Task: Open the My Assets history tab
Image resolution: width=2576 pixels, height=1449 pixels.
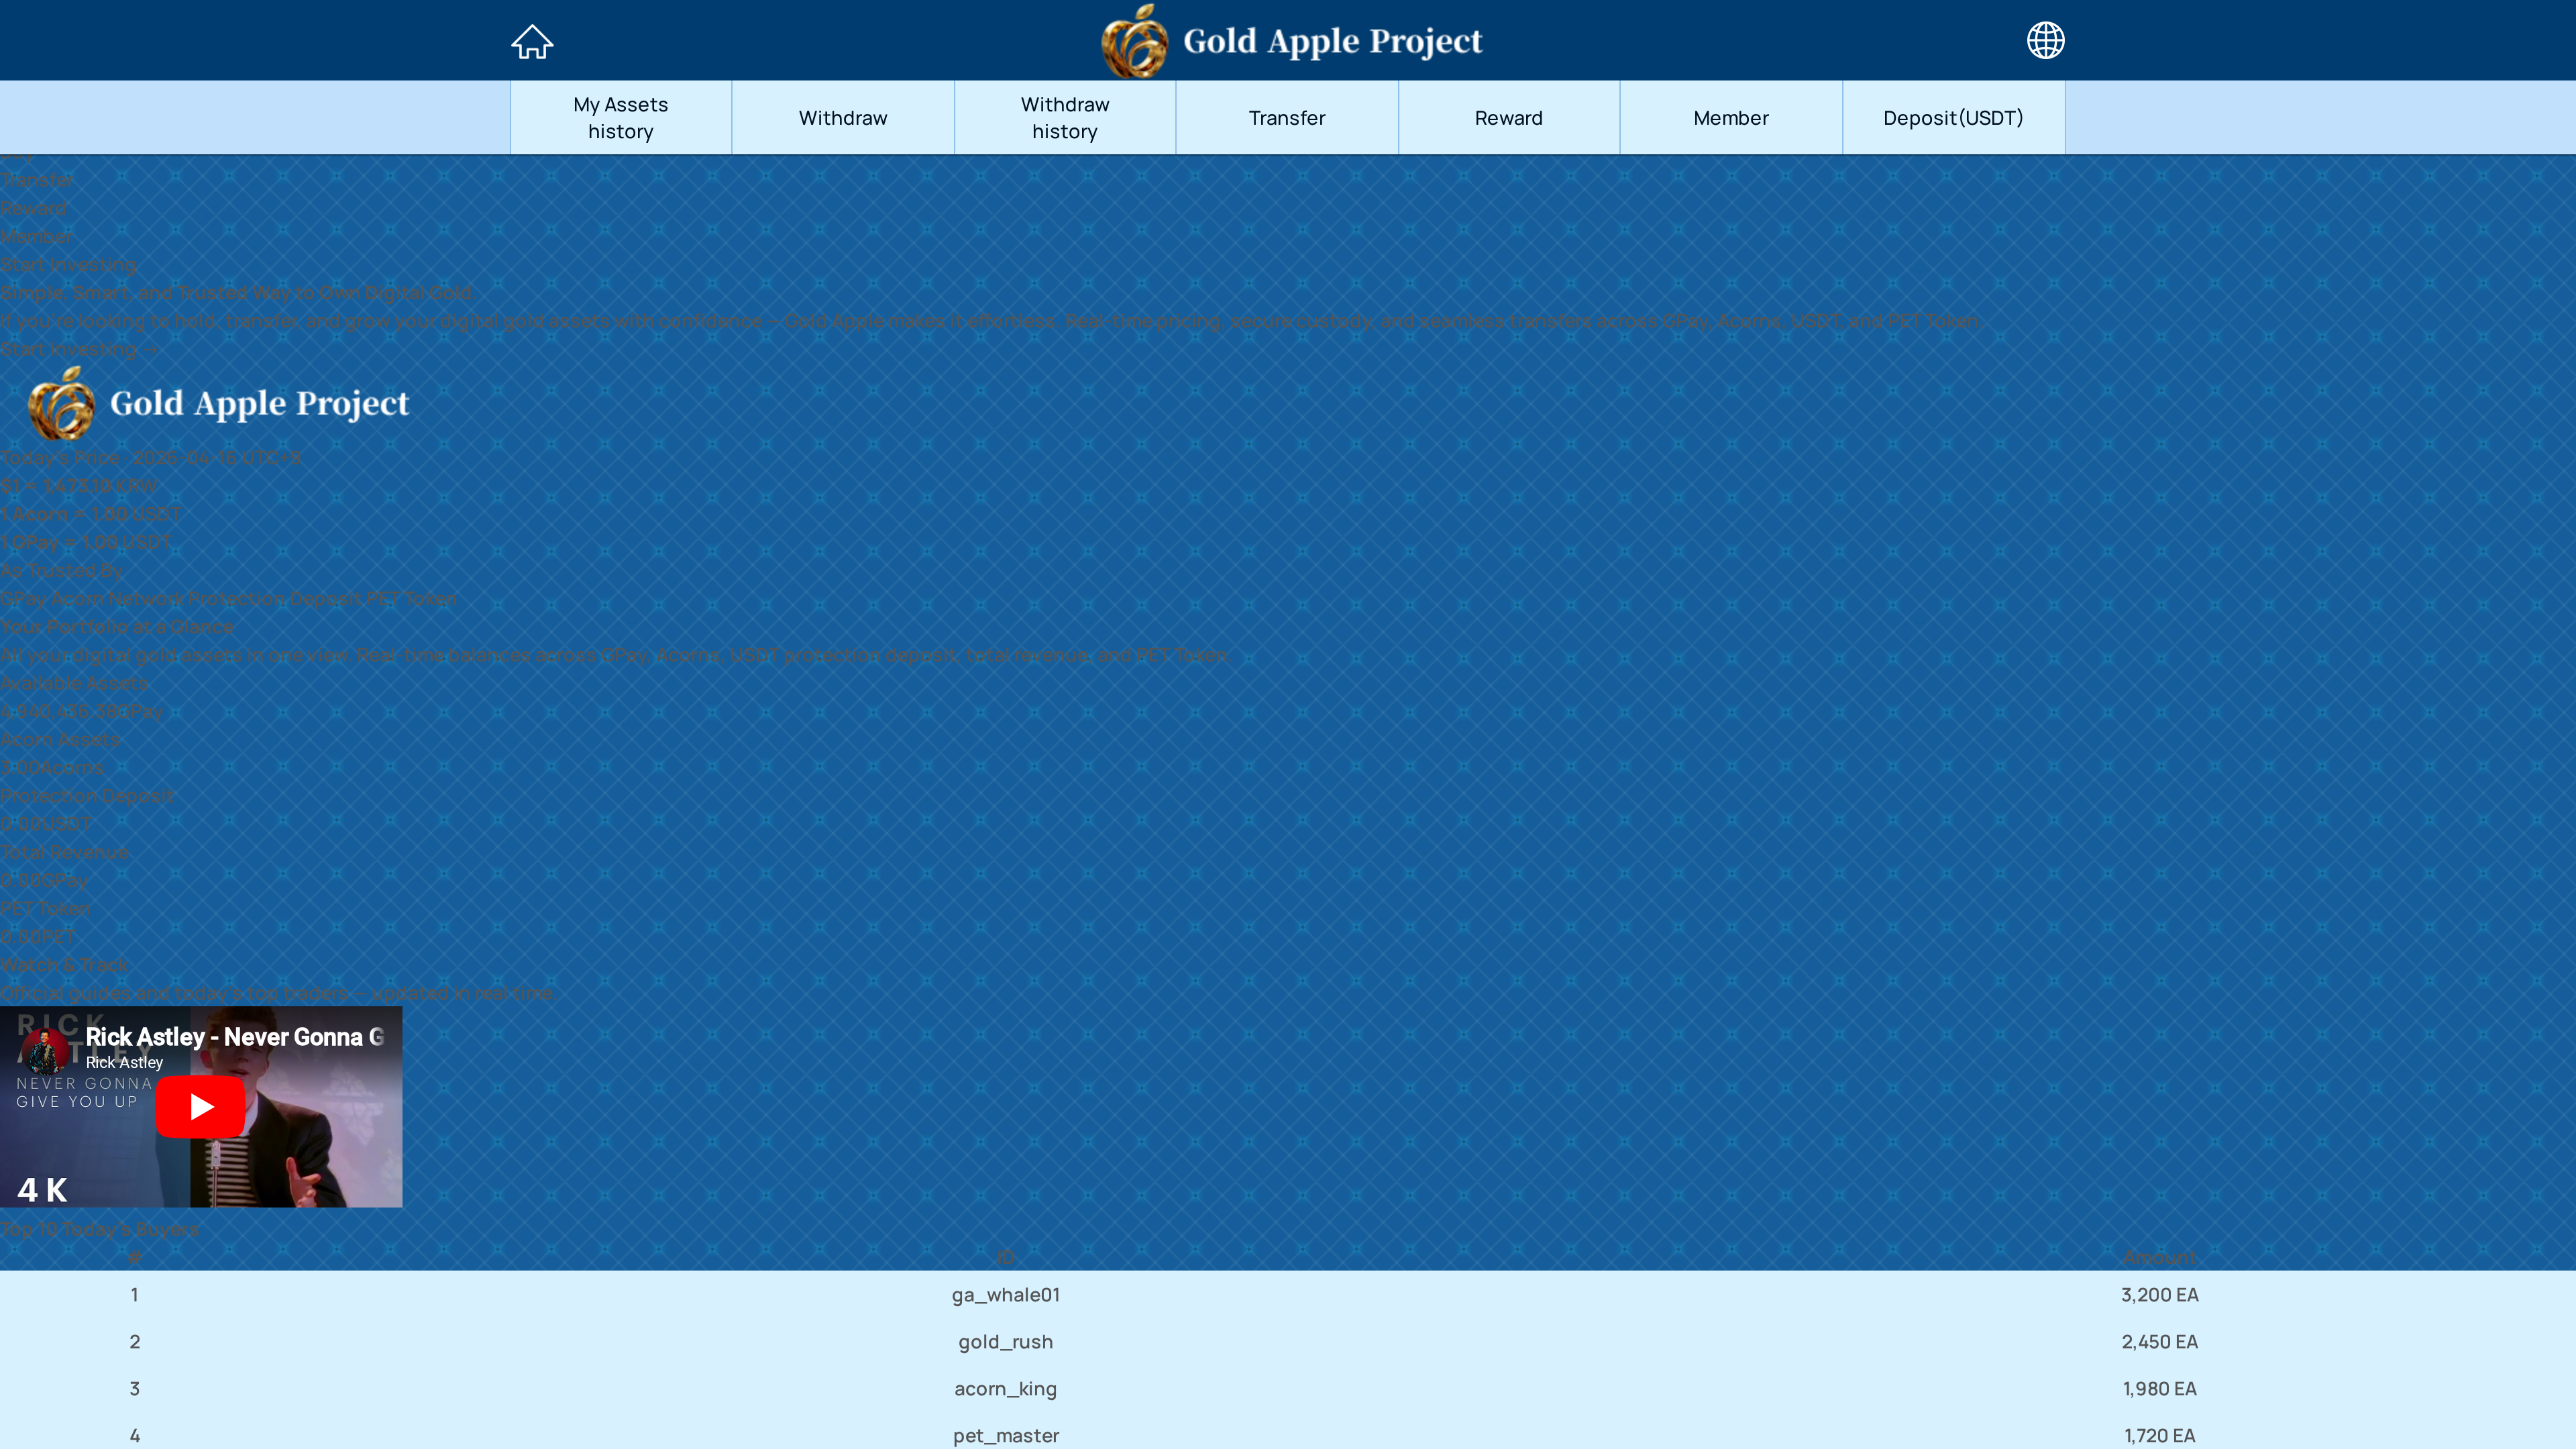Action: (x=620, y=118)
